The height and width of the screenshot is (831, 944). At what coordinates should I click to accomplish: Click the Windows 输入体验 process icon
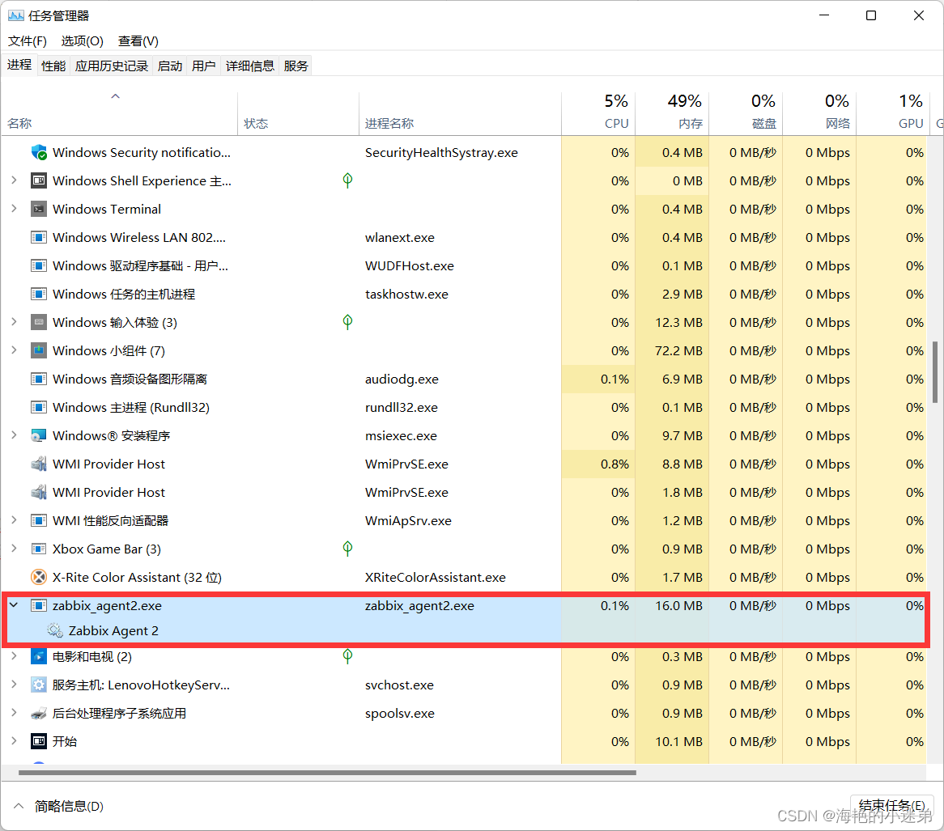click(x=39, y=322)
